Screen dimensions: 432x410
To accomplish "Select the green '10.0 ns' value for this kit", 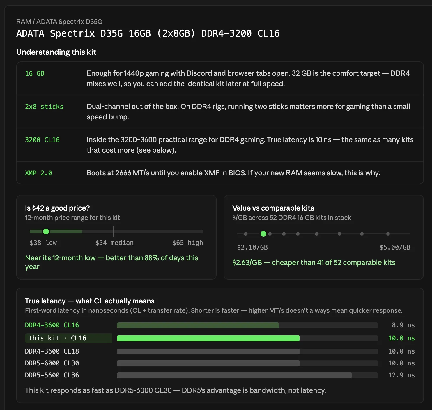I will [401, 338].
